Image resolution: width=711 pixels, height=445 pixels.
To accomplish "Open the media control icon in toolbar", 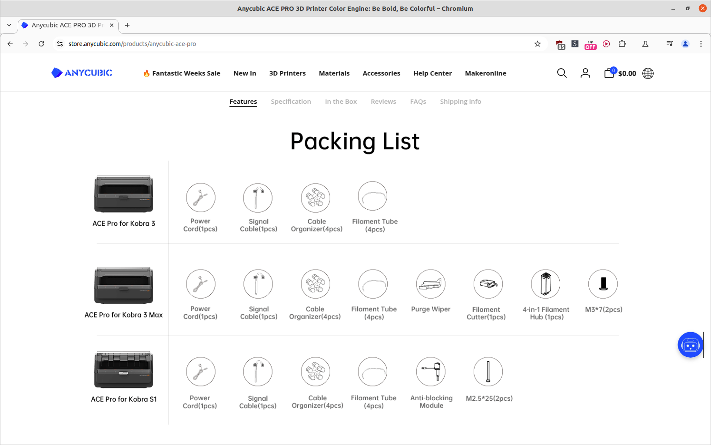I will [670, 44].
